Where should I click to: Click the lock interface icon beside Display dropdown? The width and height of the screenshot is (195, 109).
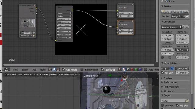tap(187, 16)
